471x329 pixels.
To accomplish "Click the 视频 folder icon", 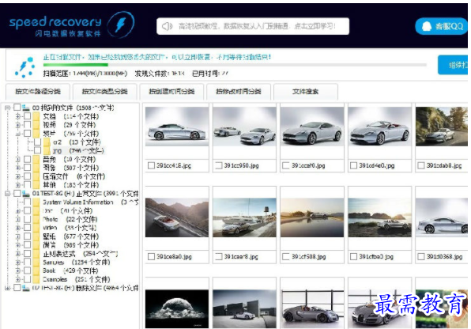I will coord(36,125).
